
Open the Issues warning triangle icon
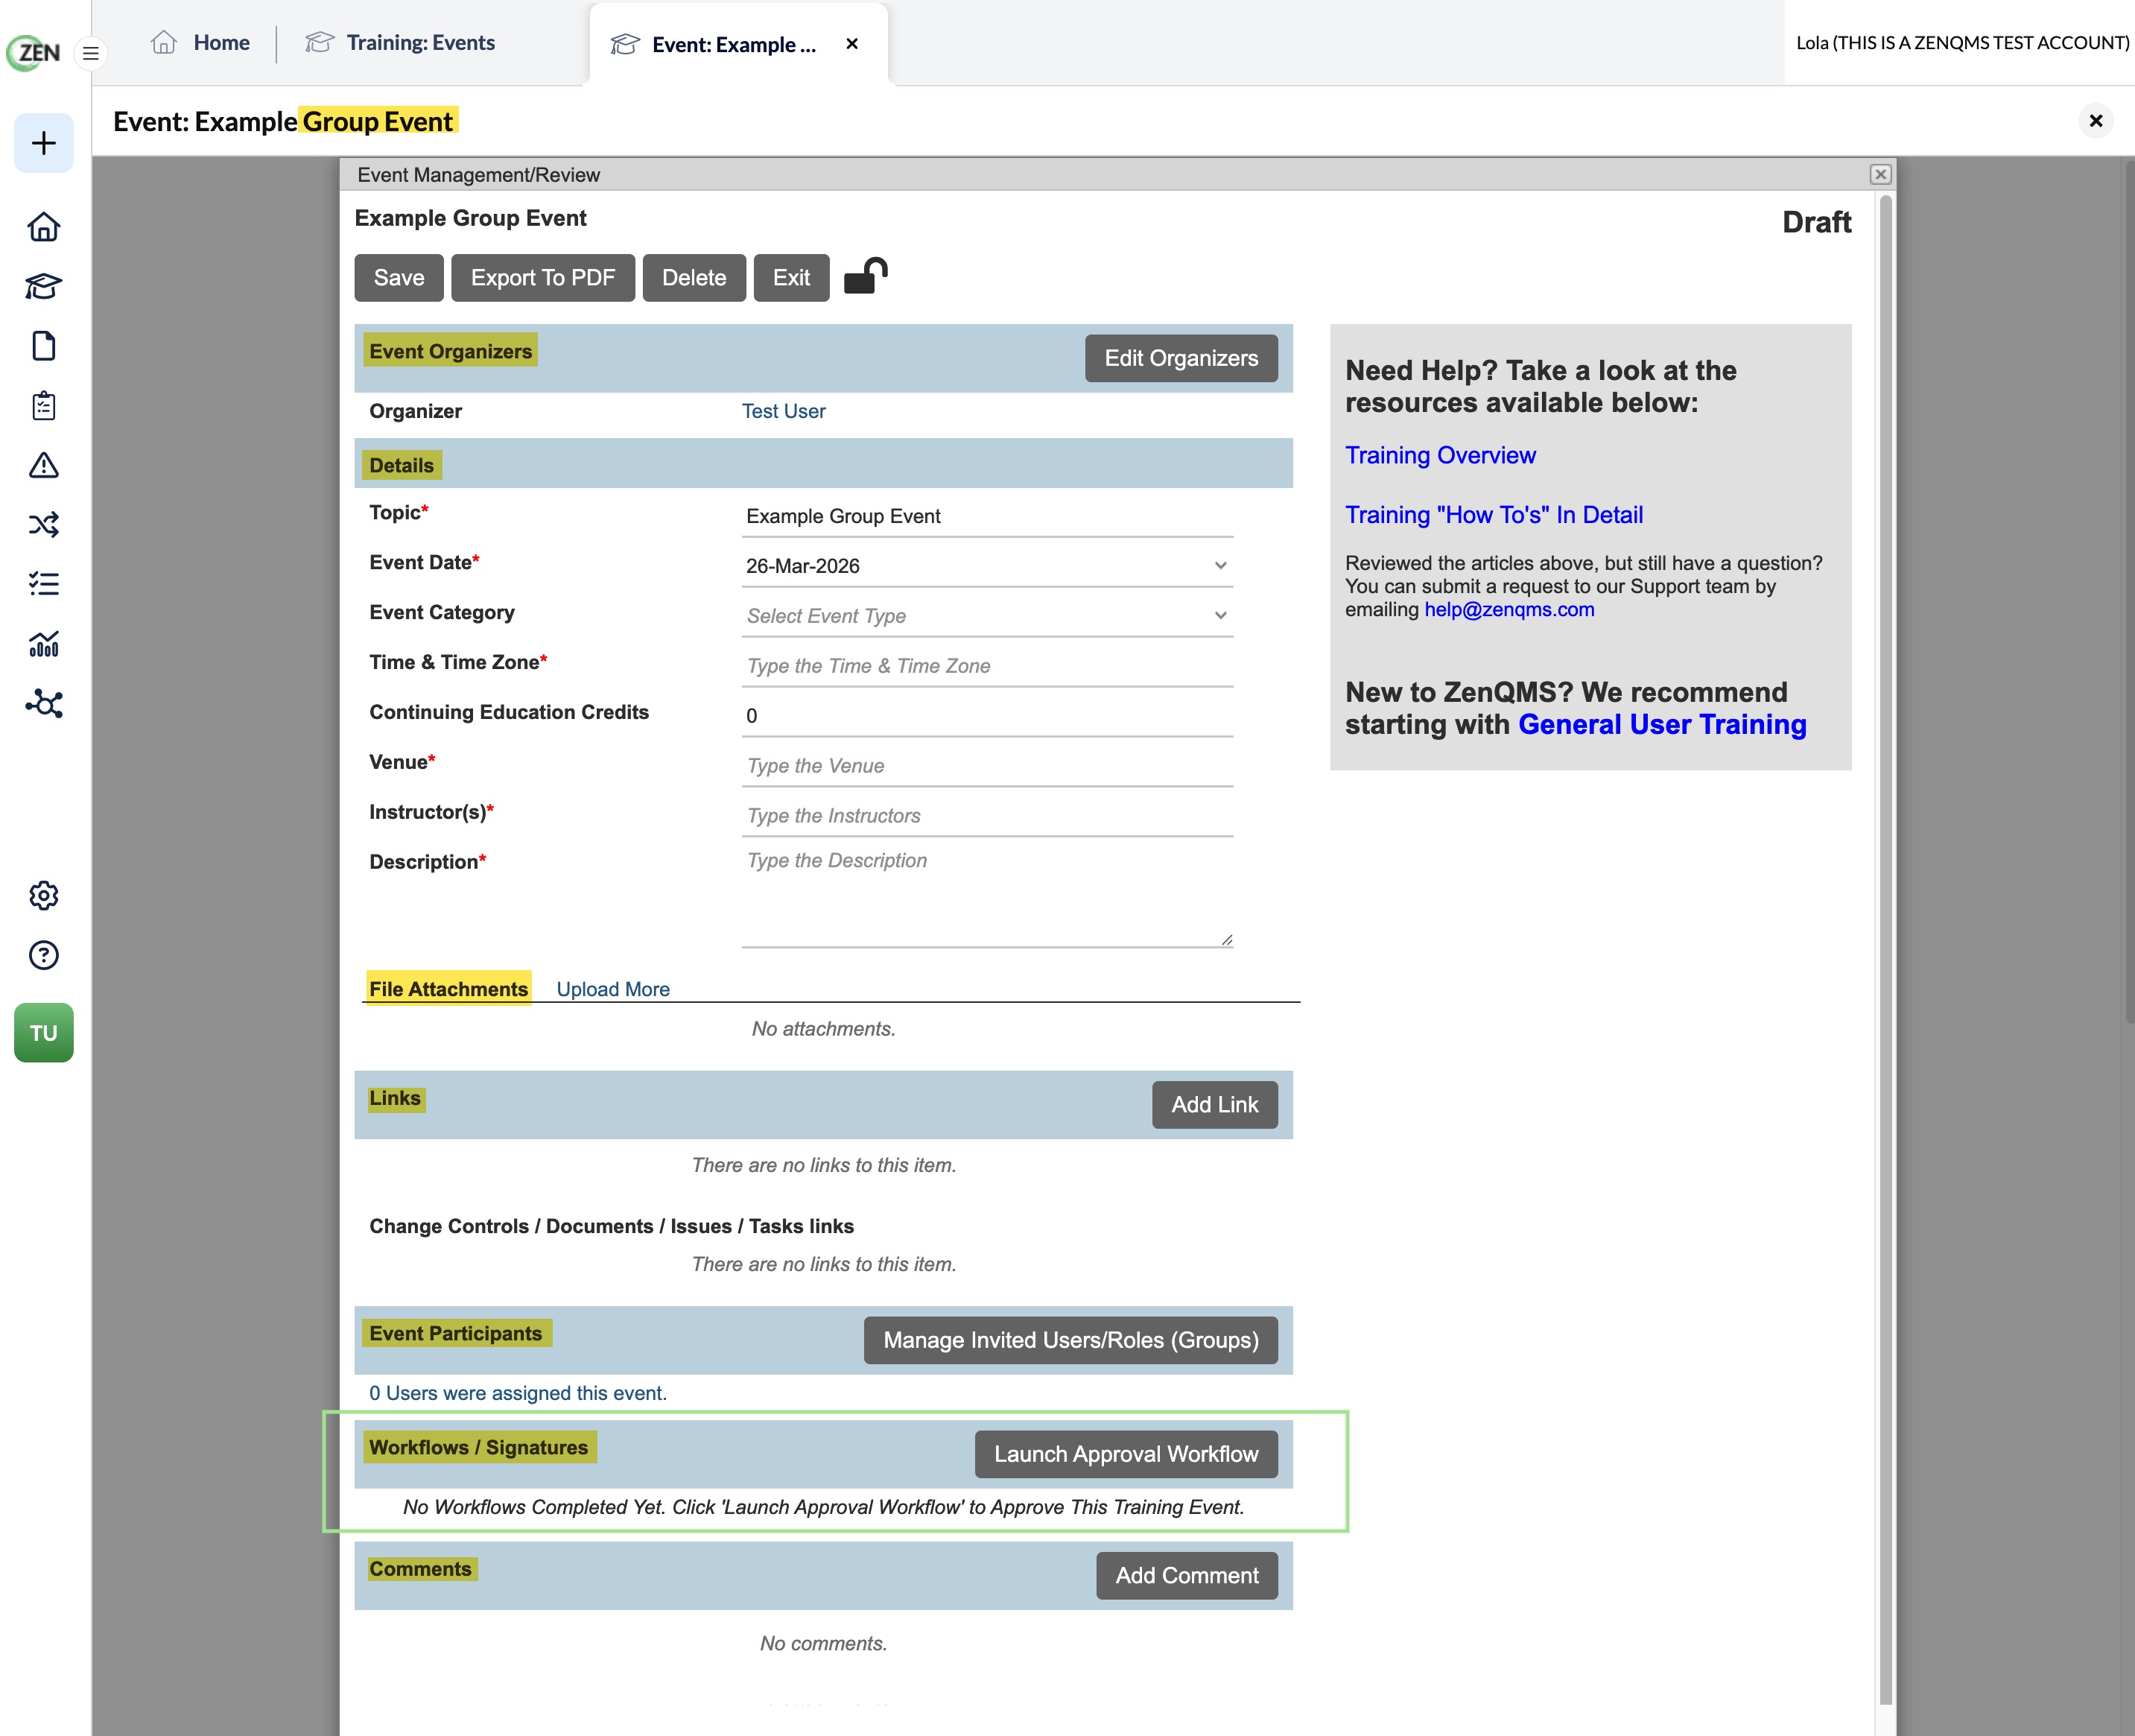coord(44,465)
